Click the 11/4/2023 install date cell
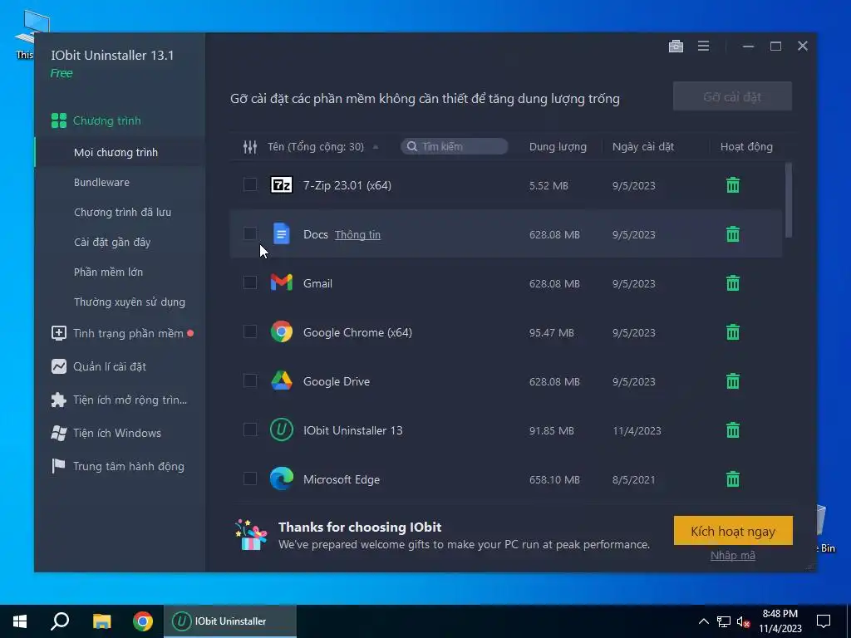Image resolution: width=851 pixels, height=638 pixels. [x=637, y=431]
